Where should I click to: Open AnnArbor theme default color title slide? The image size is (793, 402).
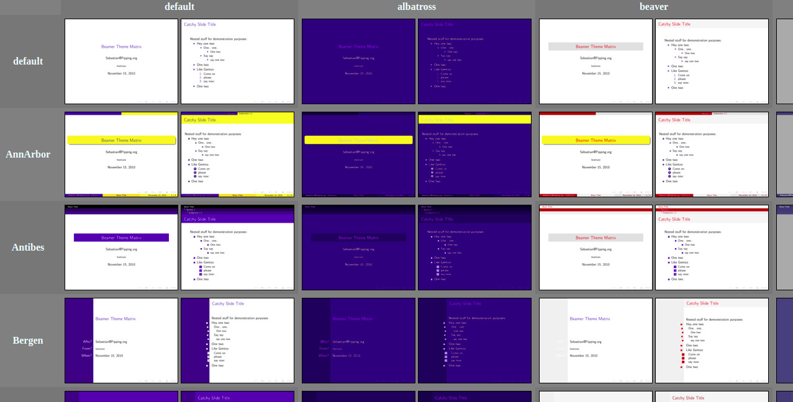[x=121, y=154]
